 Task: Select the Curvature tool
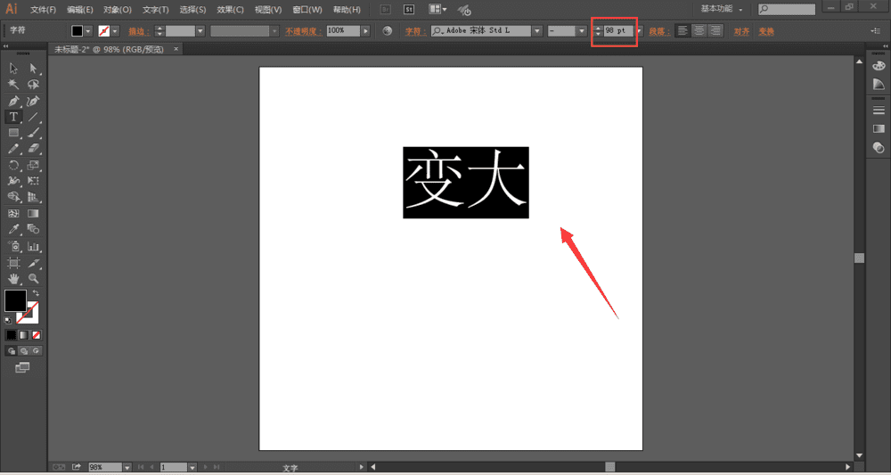(34, 101)
